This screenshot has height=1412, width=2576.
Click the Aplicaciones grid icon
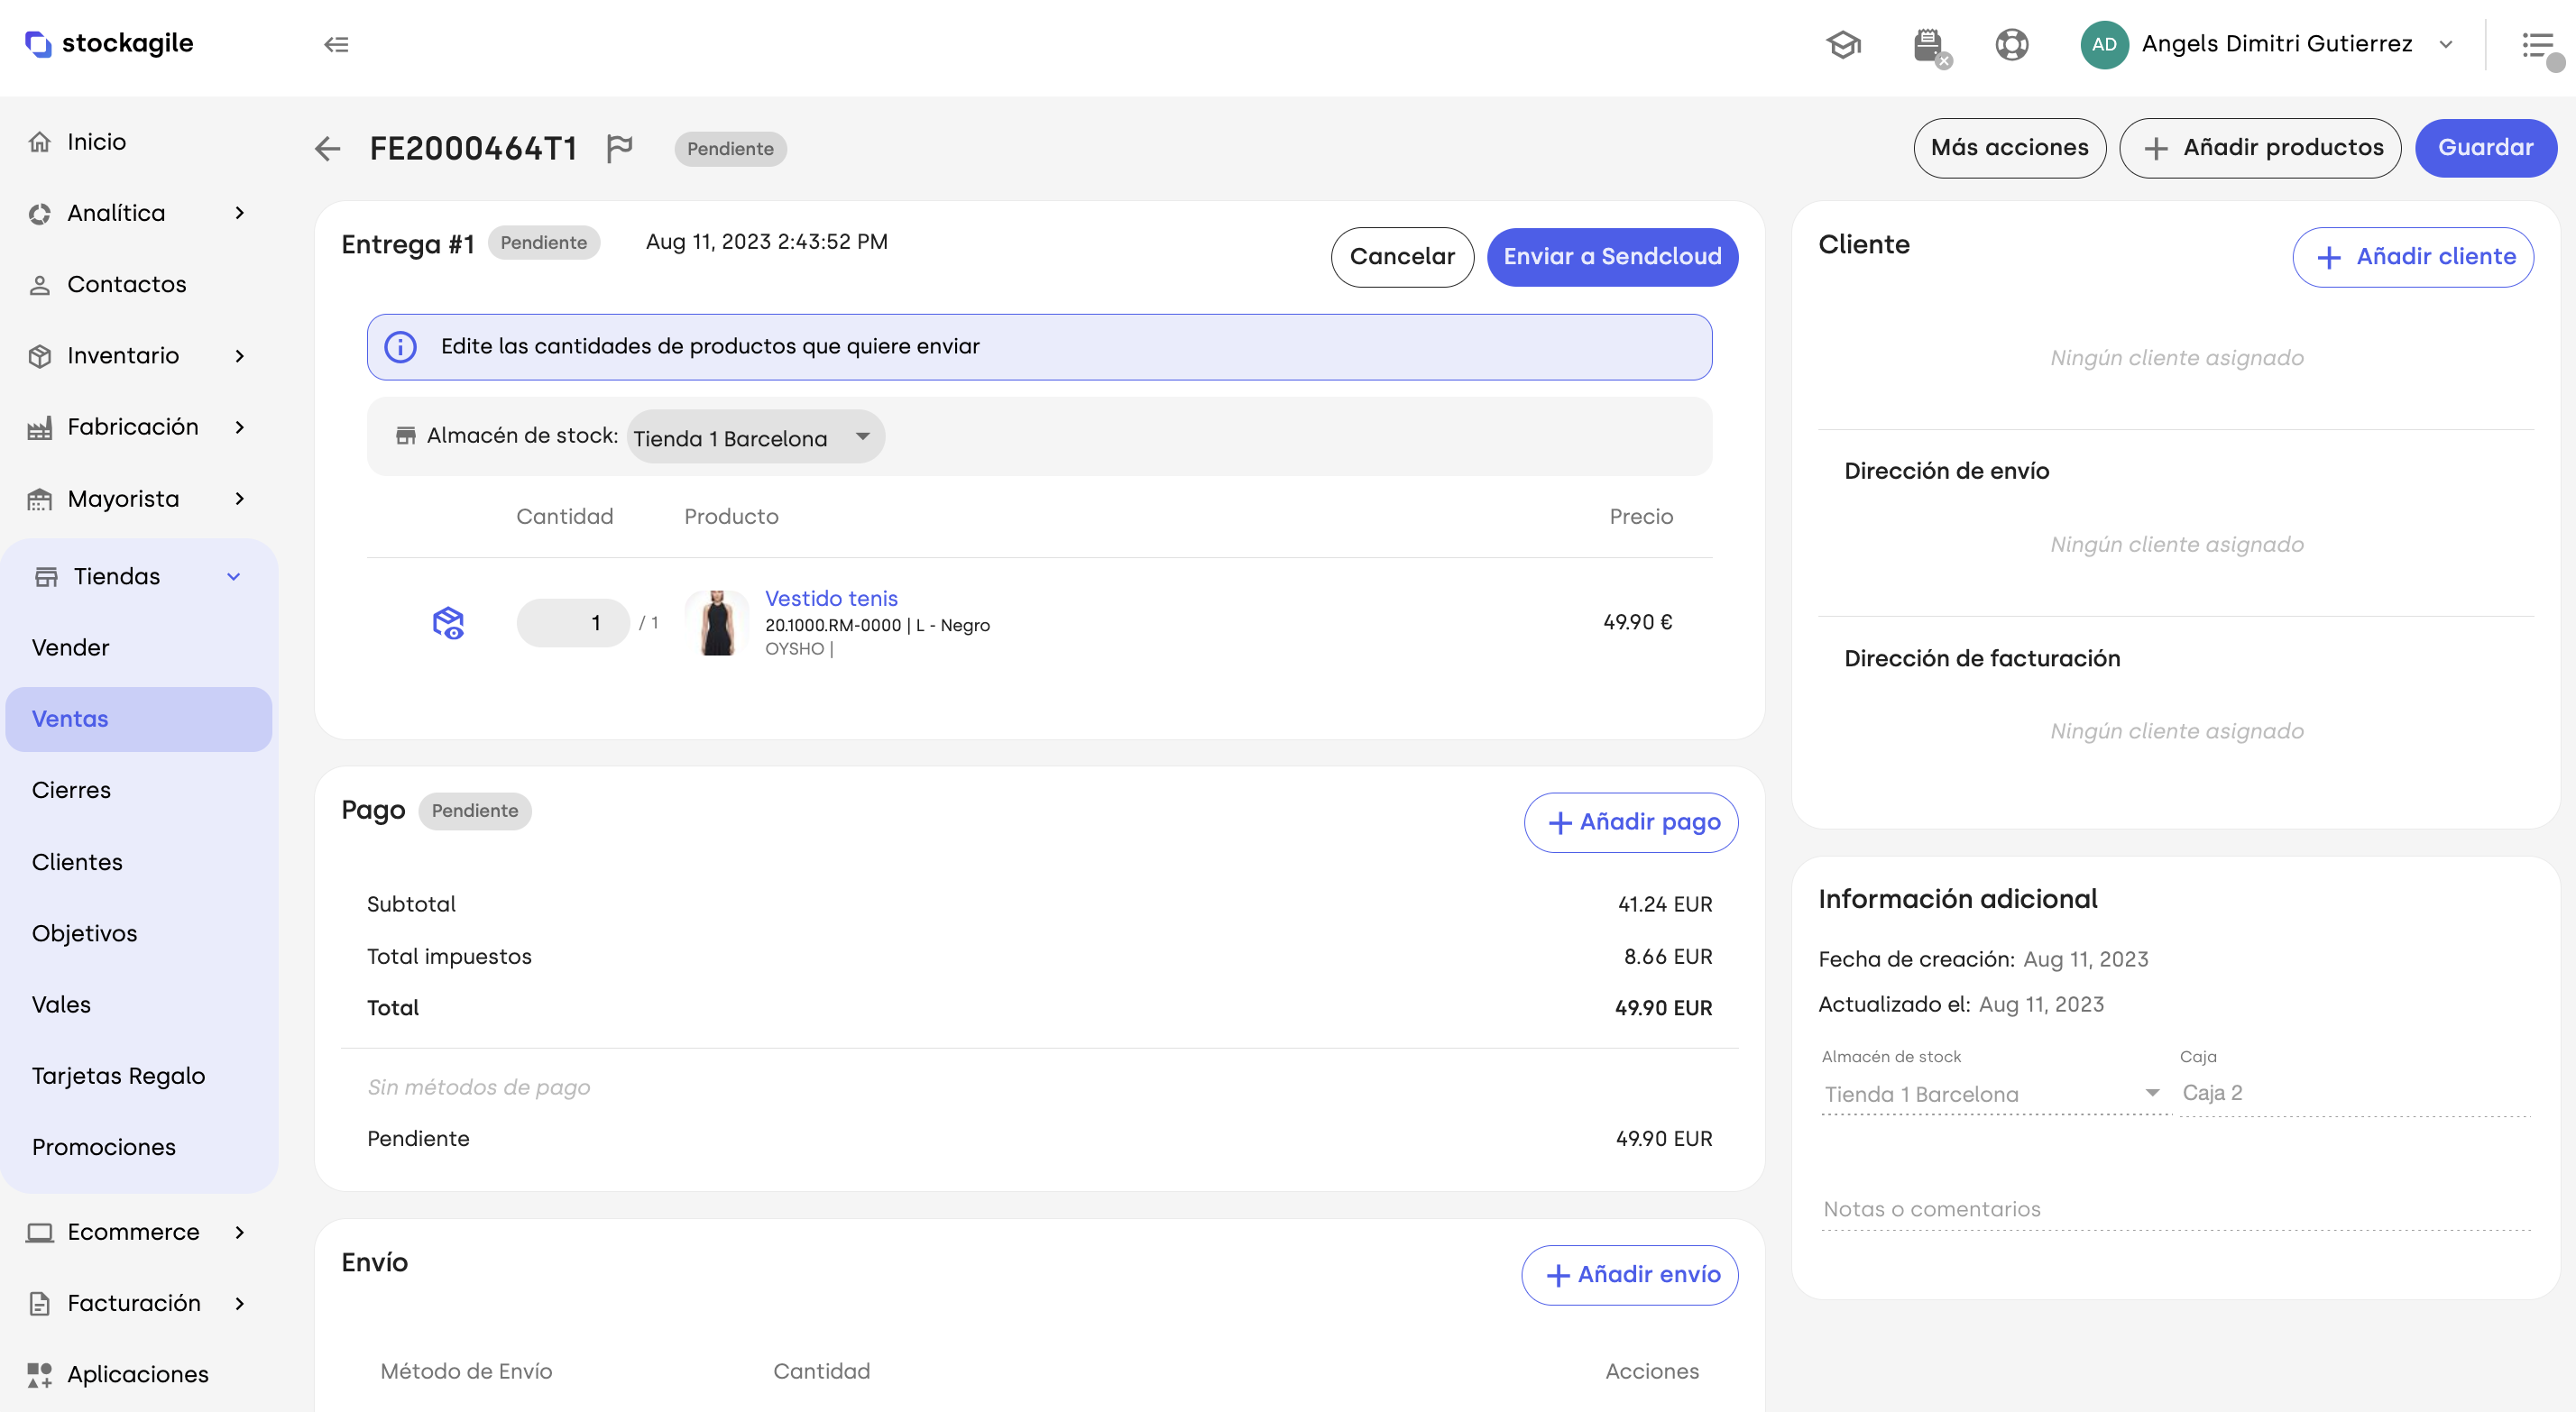tap(40, 1375)
